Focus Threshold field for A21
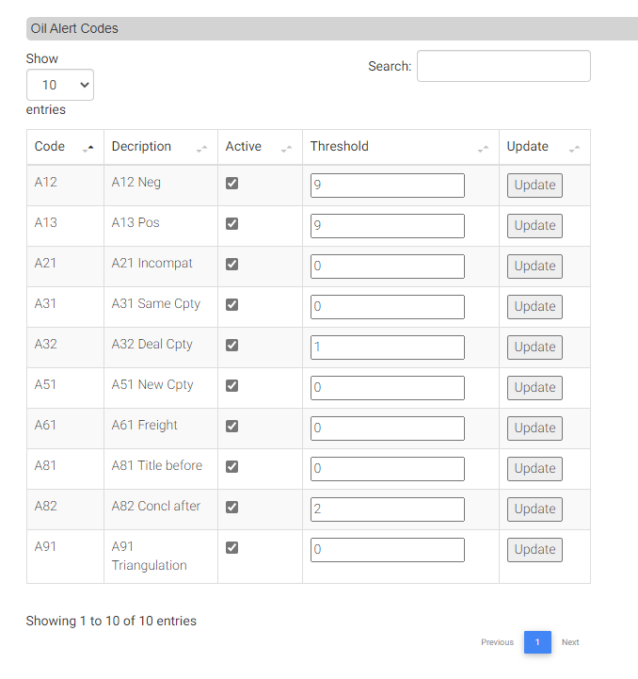 pos(388,267)
